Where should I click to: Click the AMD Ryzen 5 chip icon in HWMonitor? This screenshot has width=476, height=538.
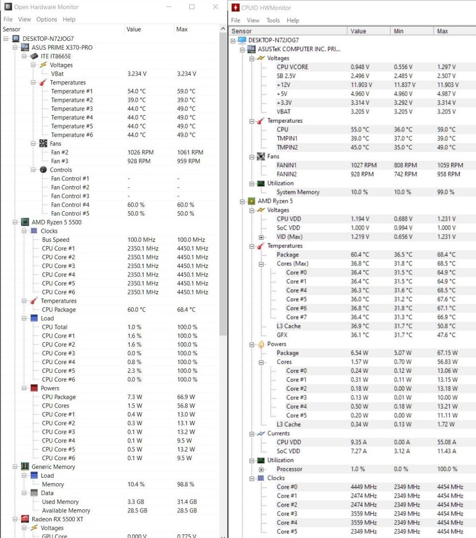[x=251, y=200]
